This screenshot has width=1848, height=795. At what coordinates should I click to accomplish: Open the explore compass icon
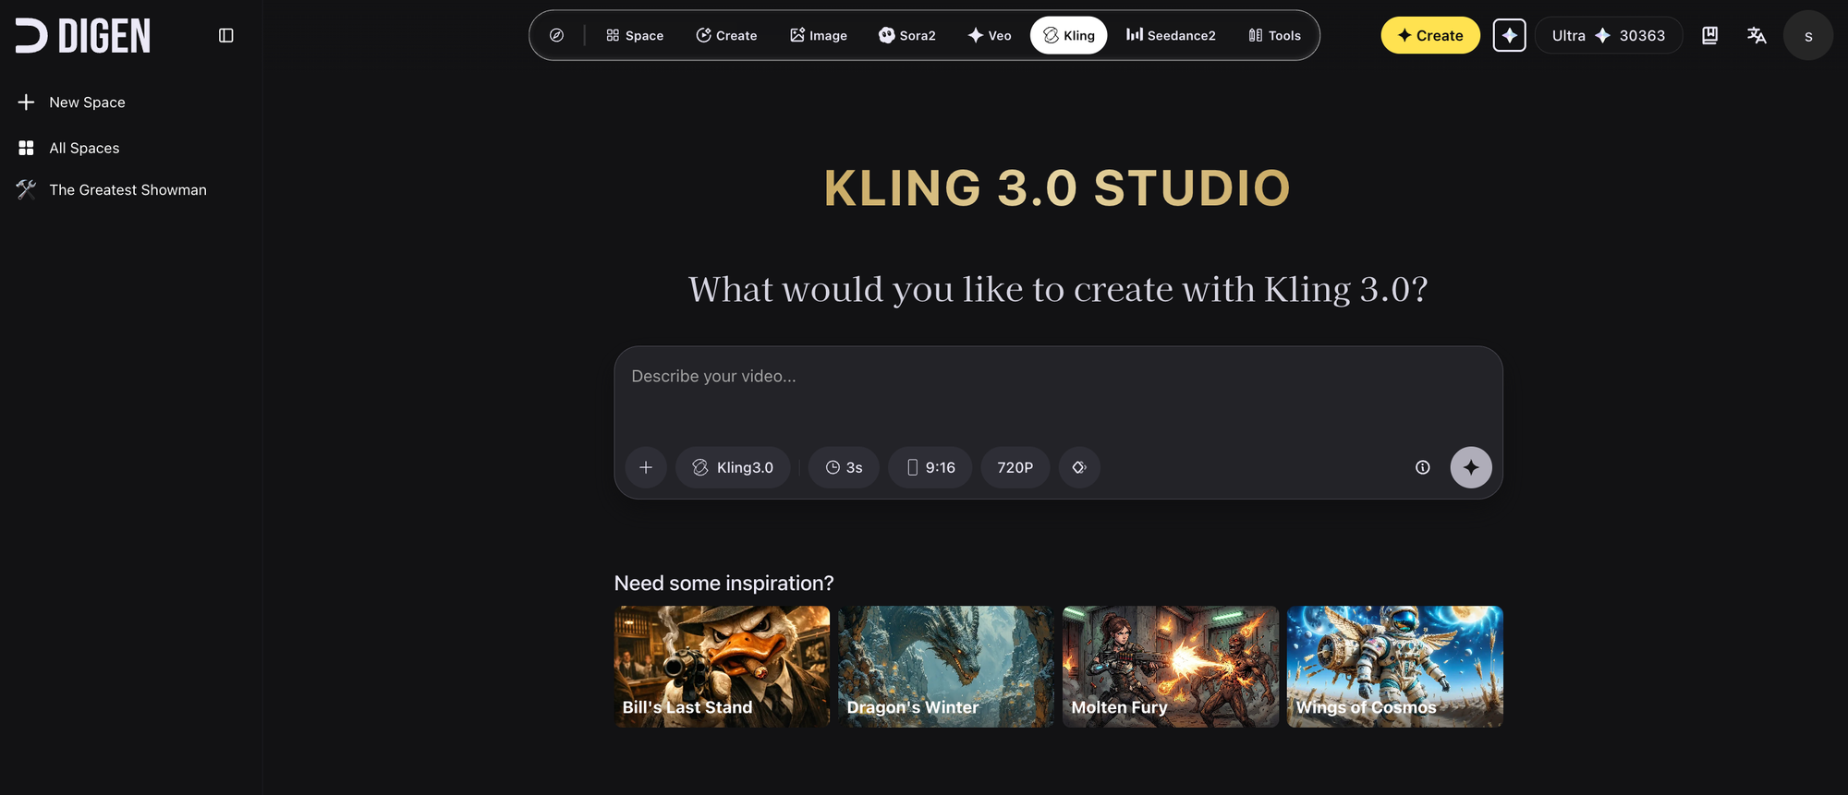coord(556,35)
